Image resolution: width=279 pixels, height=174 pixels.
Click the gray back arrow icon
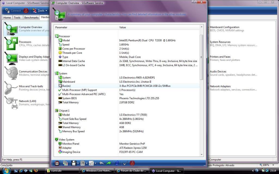click(102, 163)
